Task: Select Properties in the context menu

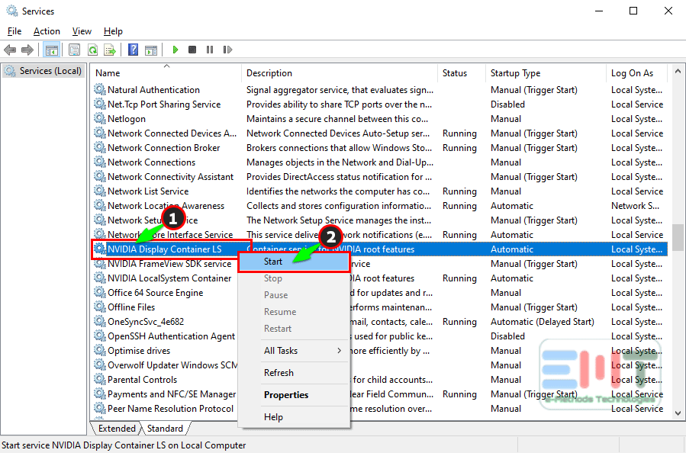Action: (x=286, y=395)
